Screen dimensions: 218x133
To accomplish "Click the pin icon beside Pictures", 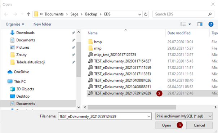I will pyautogui.click(x=74, y=48).
